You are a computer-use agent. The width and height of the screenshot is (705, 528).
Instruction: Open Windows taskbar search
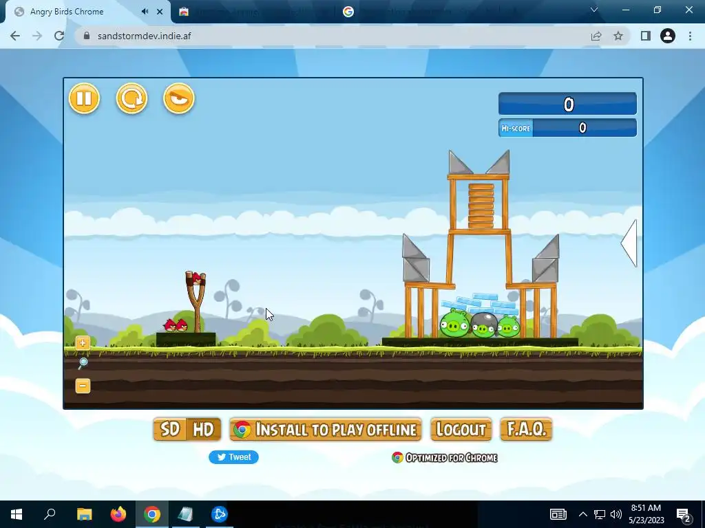click(50, 514)
